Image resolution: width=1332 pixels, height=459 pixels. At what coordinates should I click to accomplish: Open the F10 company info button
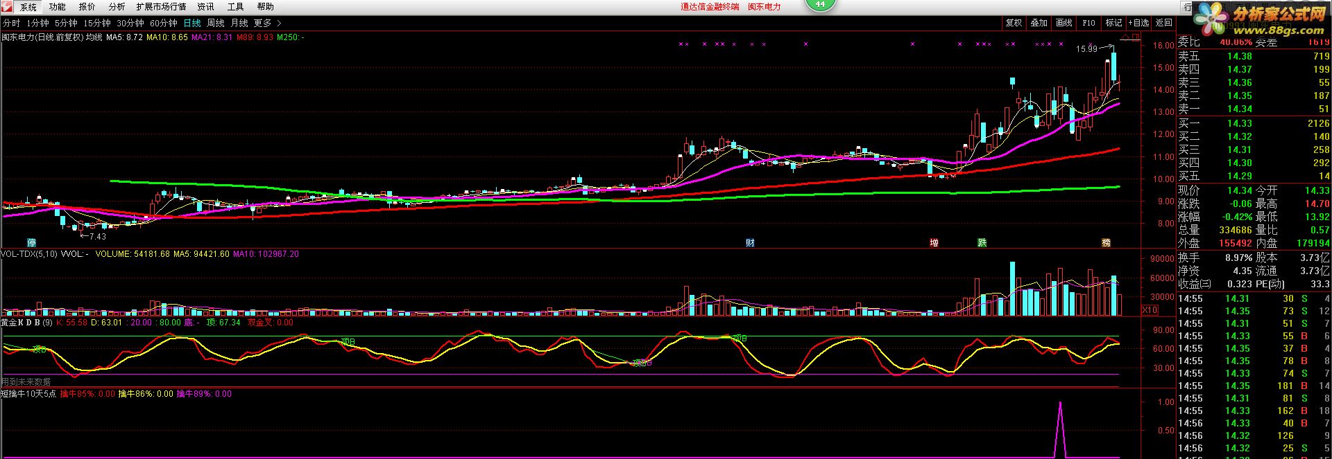pos(1088,23)
